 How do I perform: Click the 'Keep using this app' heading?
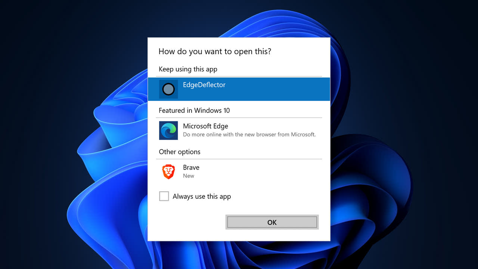click(188, 69)
